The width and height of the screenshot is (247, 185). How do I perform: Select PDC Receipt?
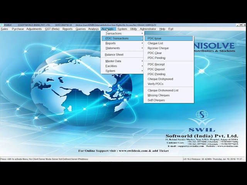click(169, 64)
